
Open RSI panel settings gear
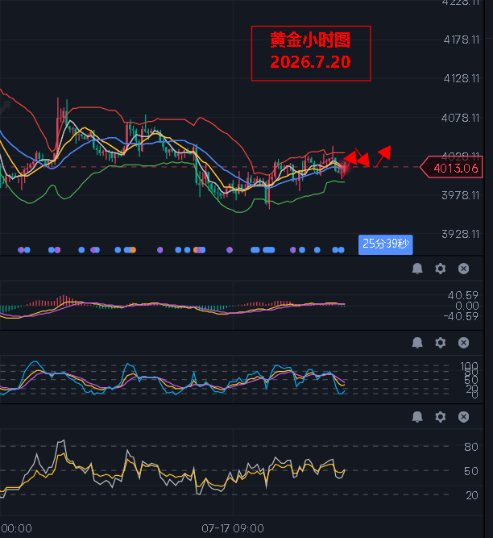coord(441,417)
